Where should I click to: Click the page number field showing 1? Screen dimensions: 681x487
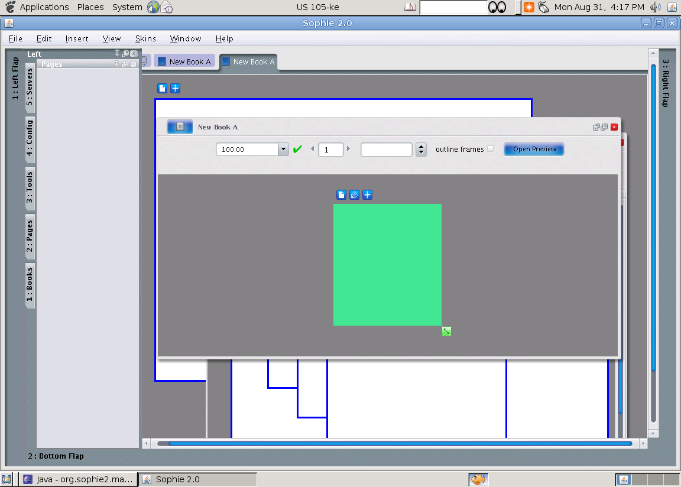click(x=330, y=150)
